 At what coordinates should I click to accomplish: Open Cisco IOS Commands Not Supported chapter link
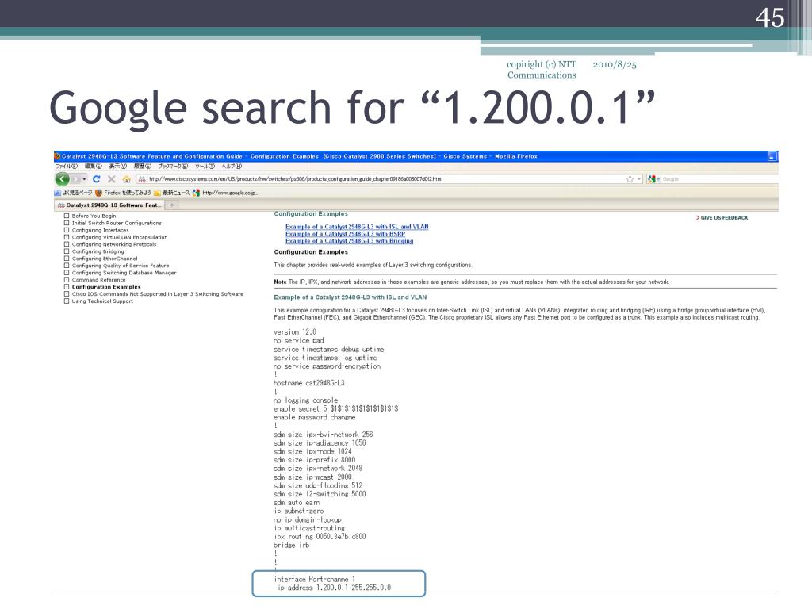coord(158,294)
